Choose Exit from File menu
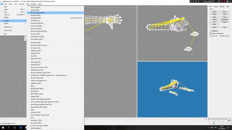The image size is (232, 130). (x=13, y=34)
